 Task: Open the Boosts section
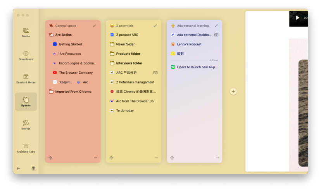point(26,125)
